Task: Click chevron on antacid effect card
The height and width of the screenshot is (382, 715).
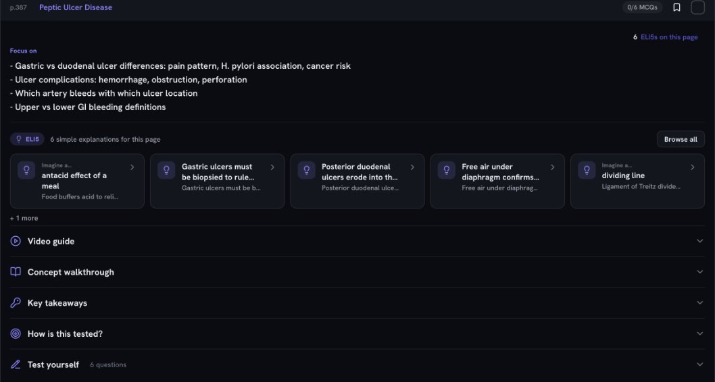Action: pyautogui.click(x=132, y=167)
